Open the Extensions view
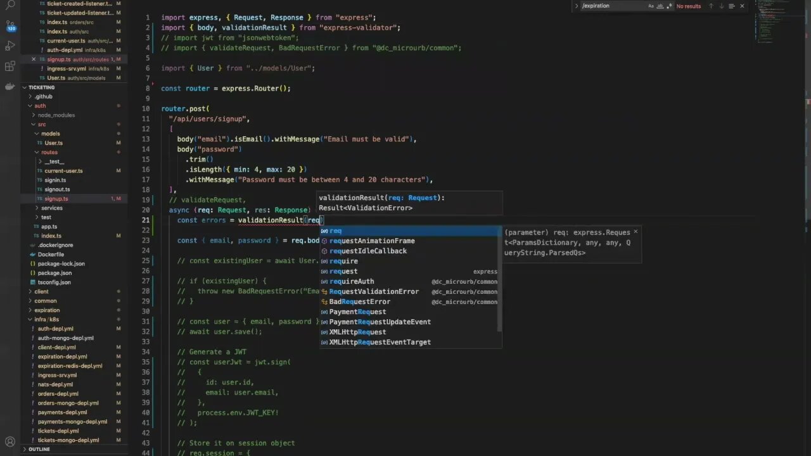This screenshot has height=456, width=811. click(x=10, y=66)
